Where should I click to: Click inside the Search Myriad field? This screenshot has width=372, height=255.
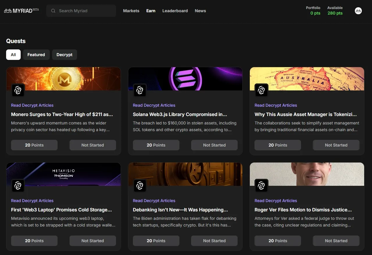pos(84,11)
